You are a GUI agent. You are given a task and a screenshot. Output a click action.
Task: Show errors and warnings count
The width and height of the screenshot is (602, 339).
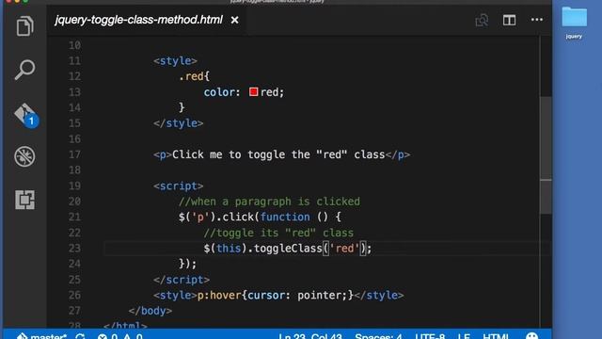click(x=120, y=336)
